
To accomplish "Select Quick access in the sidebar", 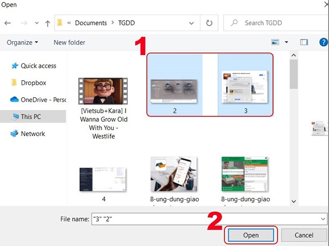I will point(39,66).
